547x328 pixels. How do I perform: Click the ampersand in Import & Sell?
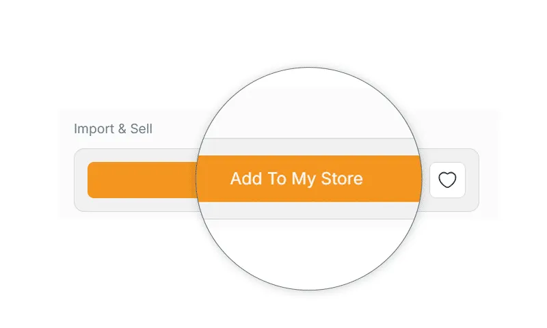point(122,128)
